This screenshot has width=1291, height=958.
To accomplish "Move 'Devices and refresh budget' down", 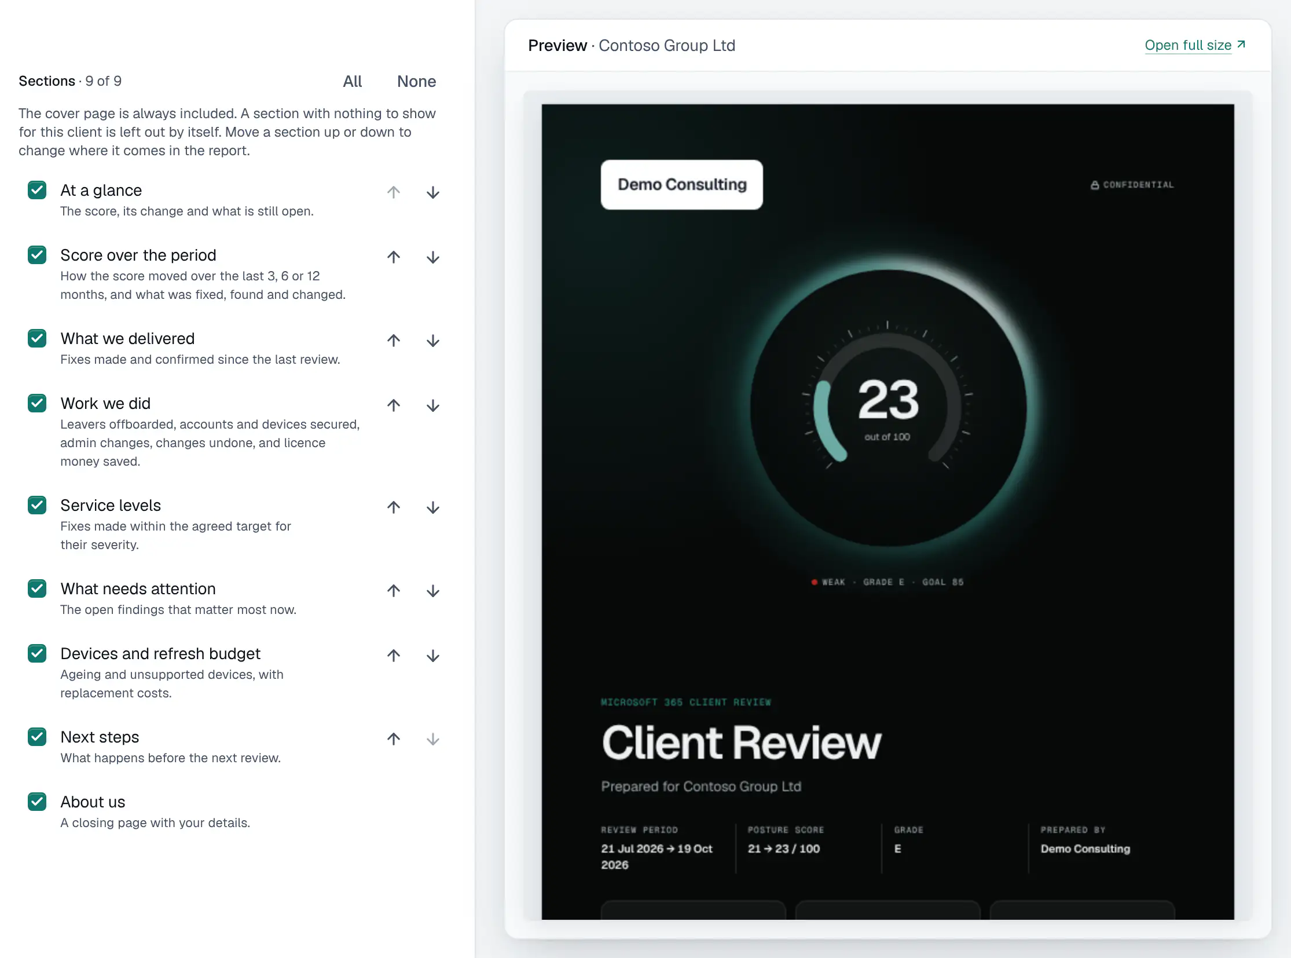I will point(432,656).
